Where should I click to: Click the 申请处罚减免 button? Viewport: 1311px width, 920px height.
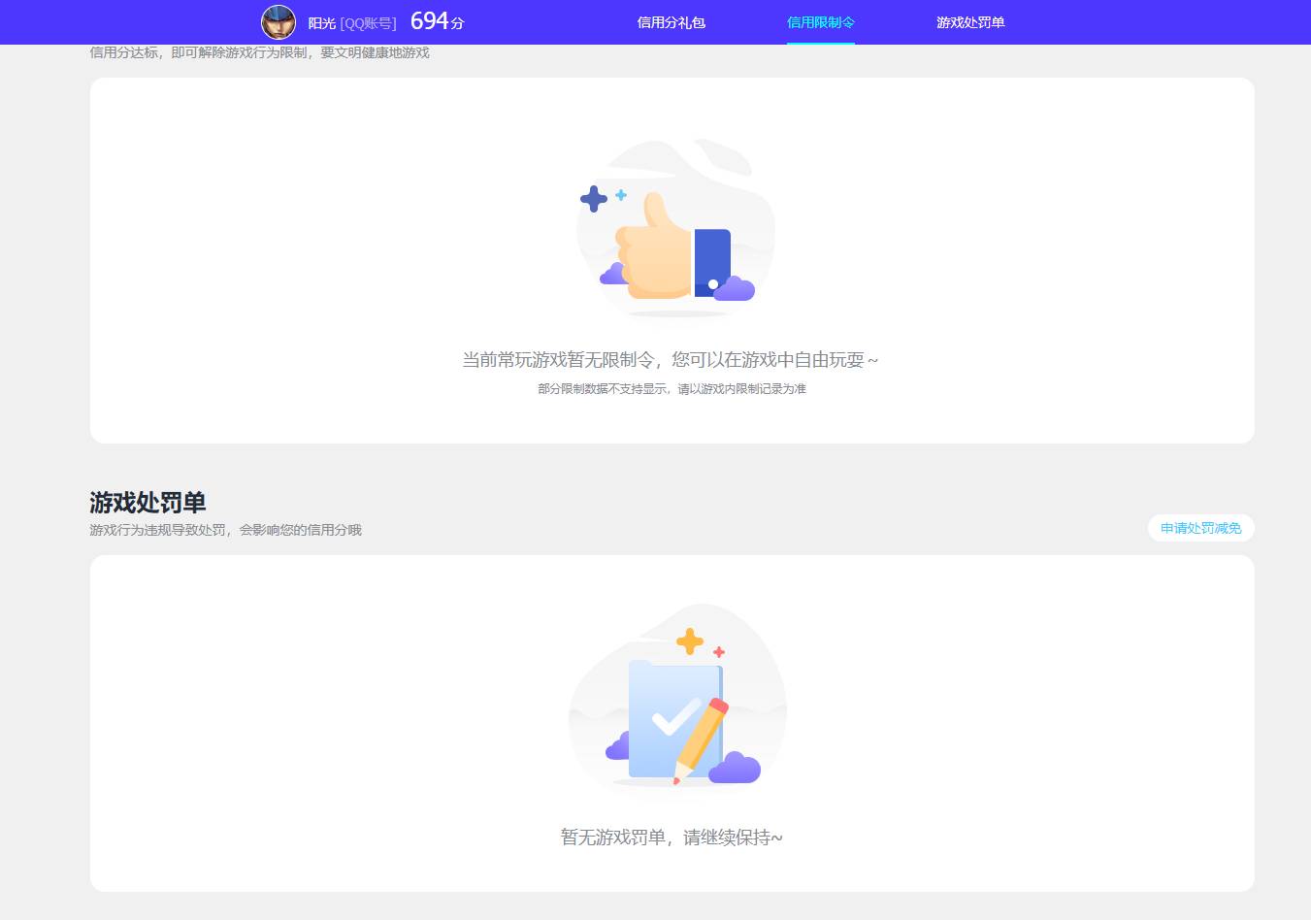click(1200, 528)
